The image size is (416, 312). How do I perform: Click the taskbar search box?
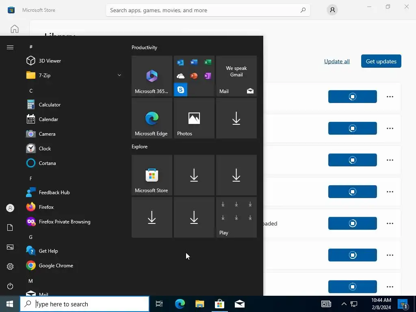coord(84,304)
